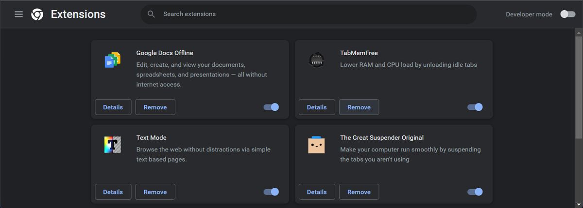Remove the Google Docs Offline extension

[155, 107]
